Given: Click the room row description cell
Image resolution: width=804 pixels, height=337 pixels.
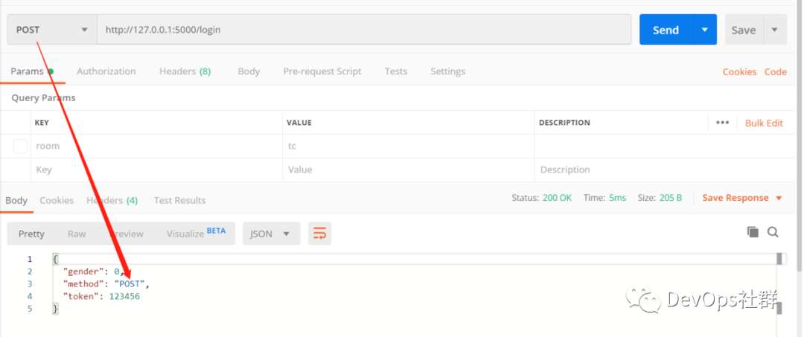Looking at the screenshot, I should pos(665,146).
